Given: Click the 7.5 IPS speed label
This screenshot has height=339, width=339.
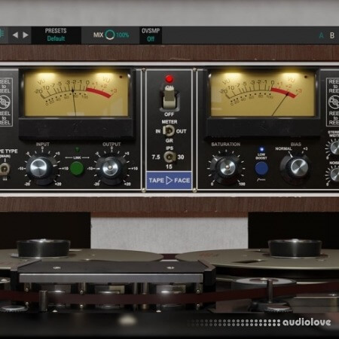Looking at the screenshot, I should [156, 157].
